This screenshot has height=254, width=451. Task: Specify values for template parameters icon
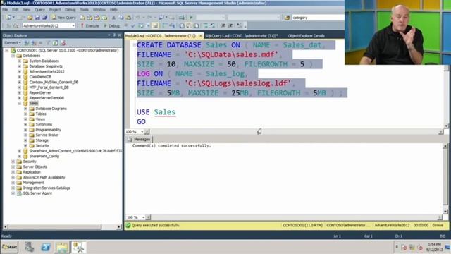(x=239, y=25)
